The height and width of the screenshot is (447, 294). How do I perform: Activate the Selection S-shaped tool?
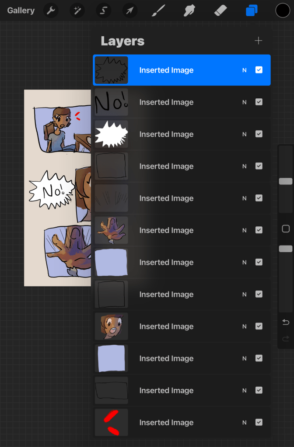tap(103, 10)
